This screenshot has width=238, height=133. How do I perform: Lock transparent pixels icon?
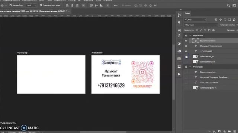tap(197, 30)
